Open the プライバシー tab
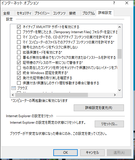Viewport: 135px width, 160px height. (42, 13)
